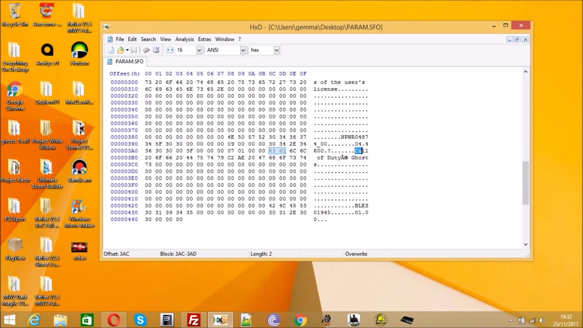Image resolution: width=583 pixels, height=328 pixels.
Task: Open the Window menu
Action: tap(225, 39)
